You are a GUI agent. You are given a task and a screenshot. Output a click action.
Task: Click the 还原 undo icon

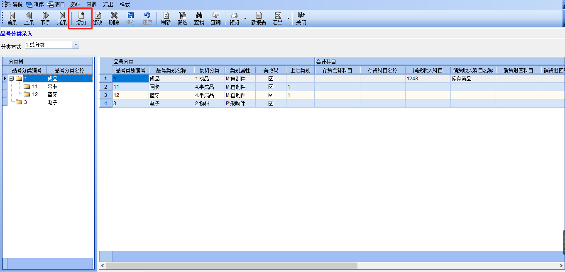click(x=147, y=19)
